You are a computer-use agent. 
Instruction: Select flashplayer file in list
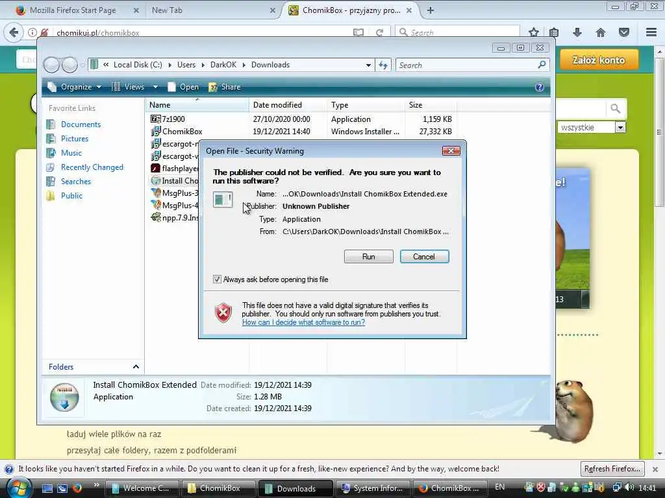coord(174,169)
